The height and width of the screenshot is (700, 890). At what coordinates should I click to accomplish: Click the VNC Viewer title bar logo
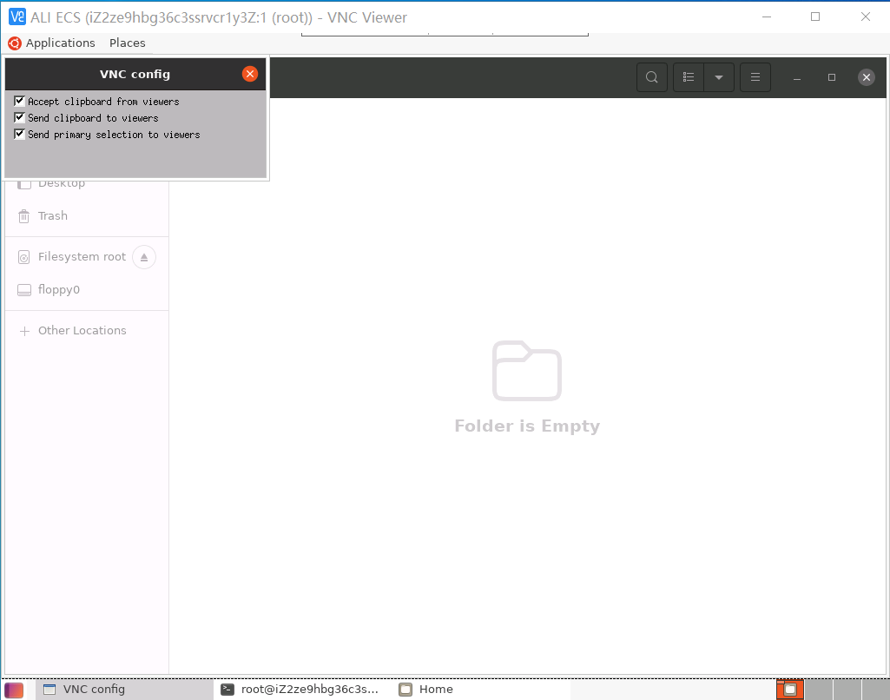pyautogui.click(x=17, y=17)
